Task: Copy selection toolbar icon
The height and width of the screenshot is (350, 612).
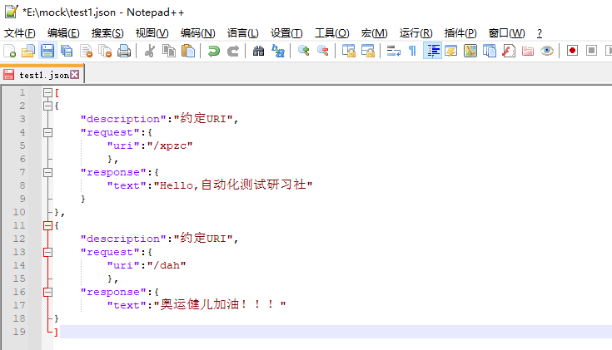Action: 168,51
